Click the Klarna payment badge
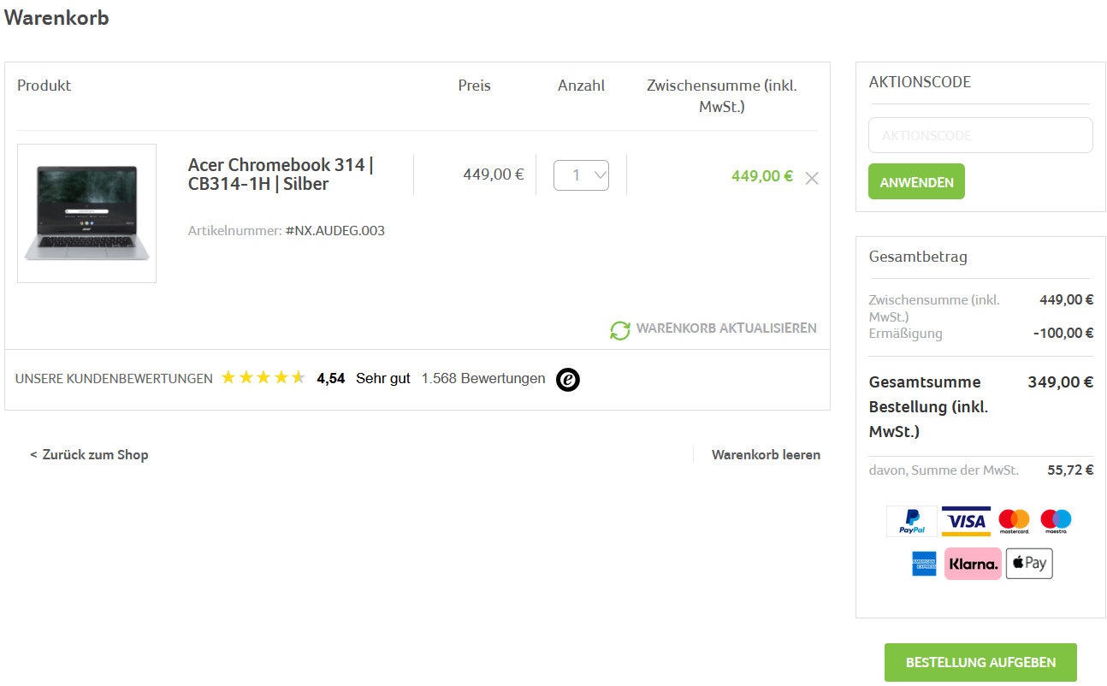The width and height of the screenshot is (1107, 686). (x=973, y=564)
